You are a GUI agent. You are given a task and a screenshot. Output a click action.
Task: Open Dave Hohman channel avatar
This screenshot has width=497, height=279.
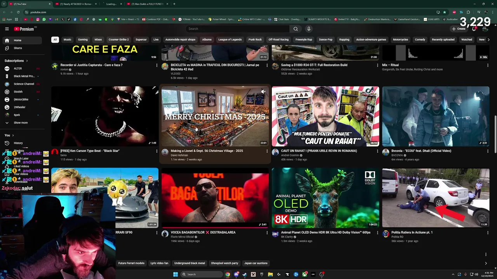(165, 152)
